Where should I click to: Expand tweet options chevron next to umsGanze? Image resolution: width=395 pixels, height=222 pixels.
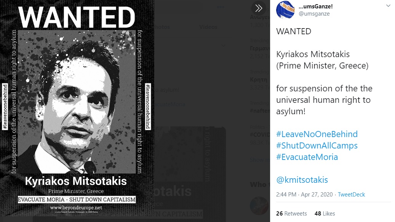click(x=388, y=6)
